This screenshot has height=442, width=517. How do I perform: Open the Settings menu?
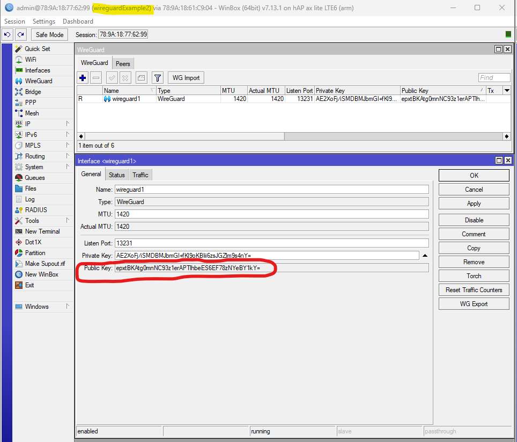pos(44,21)
